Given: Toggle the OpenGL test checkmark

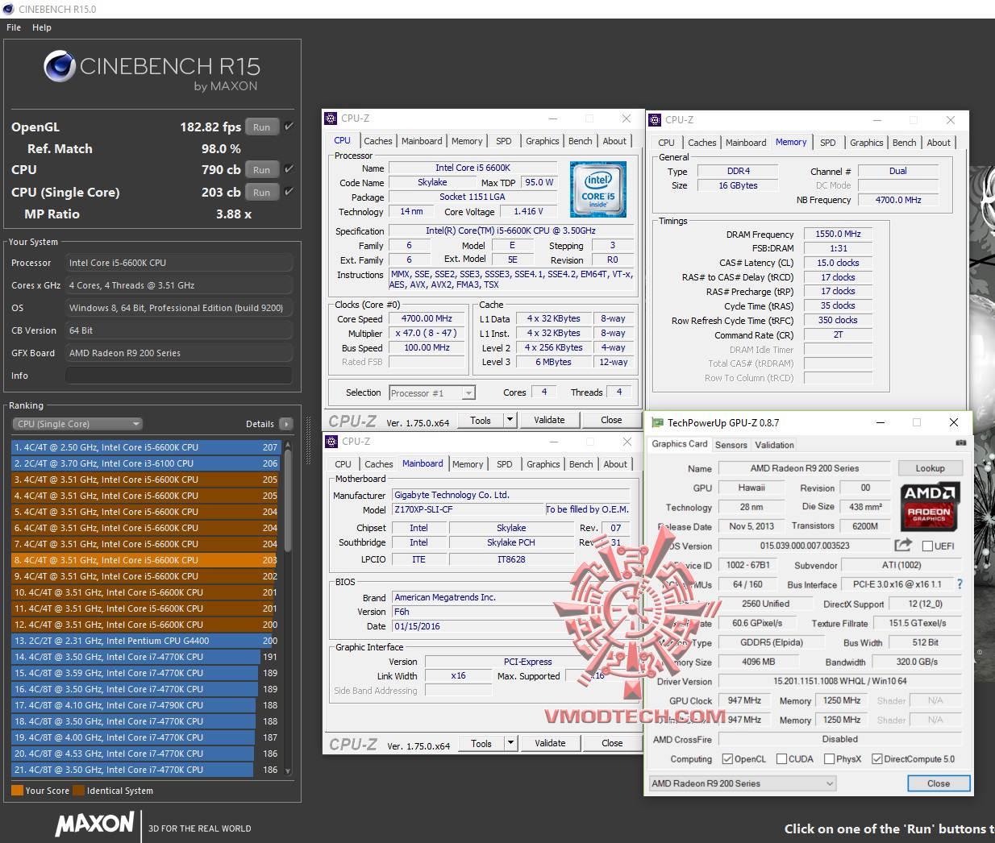Looking at the screenshot, I should (289, 127).
